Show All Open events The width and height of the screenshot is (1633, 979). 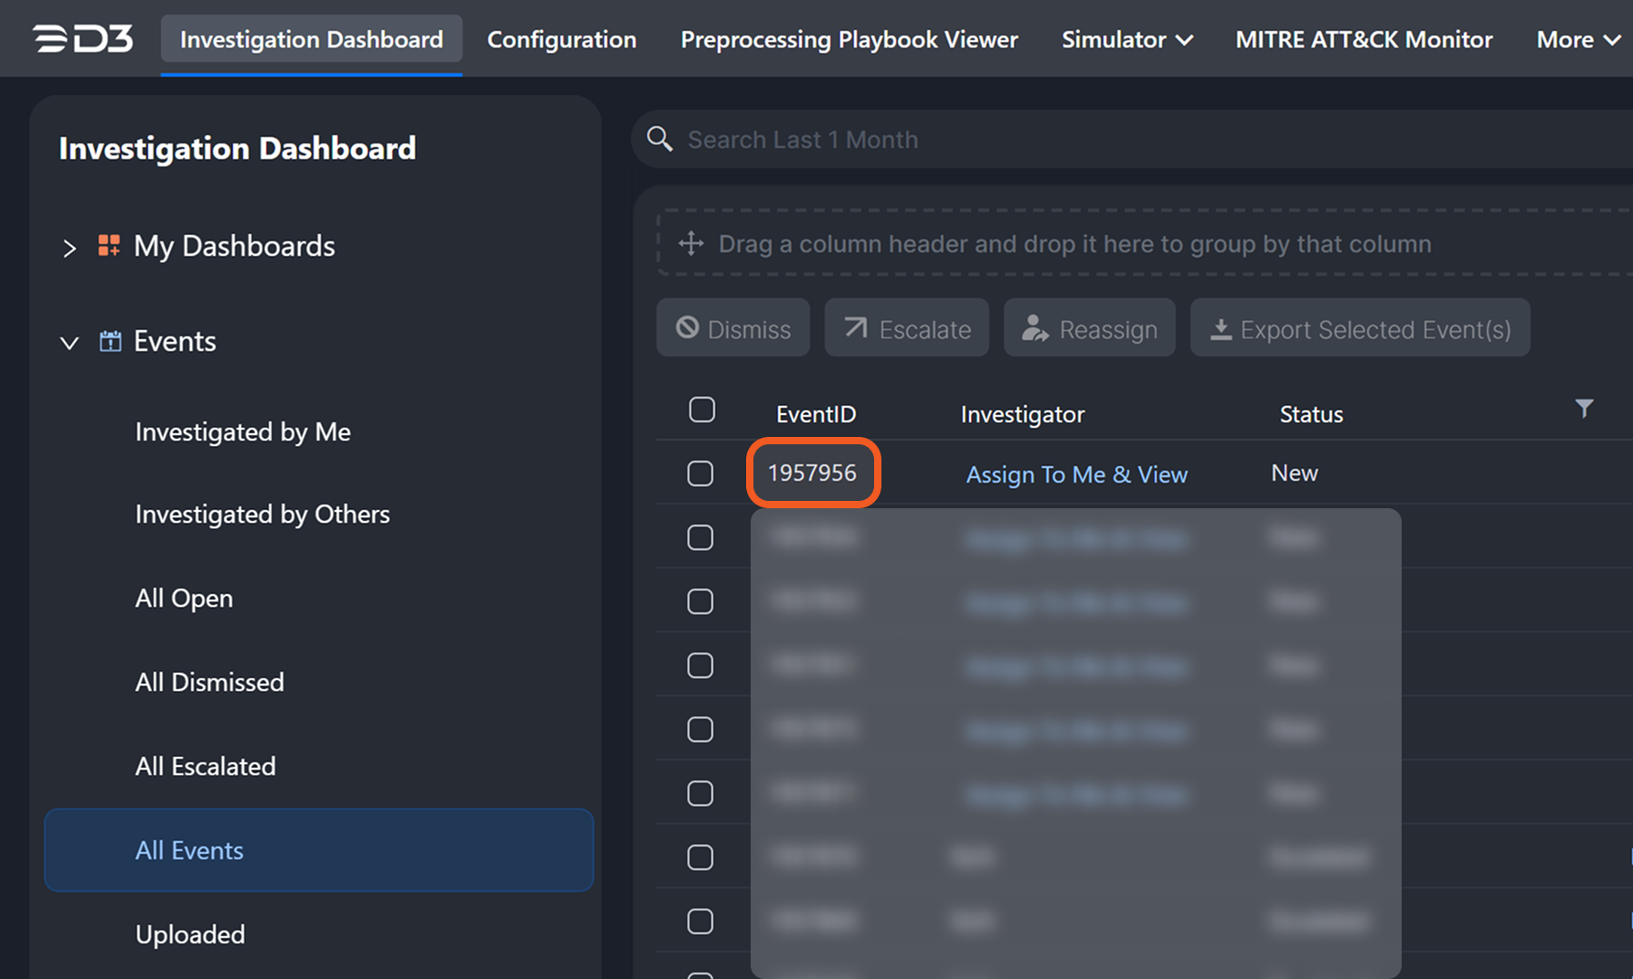(184, 598)
